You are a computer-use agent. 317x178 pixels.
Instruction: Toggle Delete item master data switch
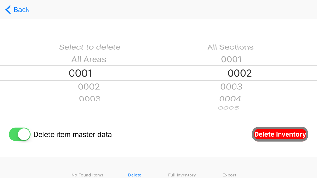[x=20, y=134]
